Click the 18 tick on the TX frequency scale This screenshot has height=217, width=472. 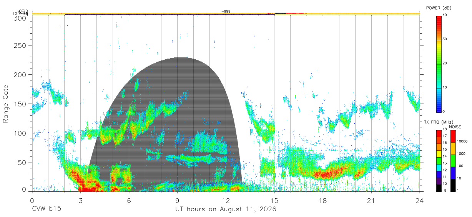click(x=445, y=130)
